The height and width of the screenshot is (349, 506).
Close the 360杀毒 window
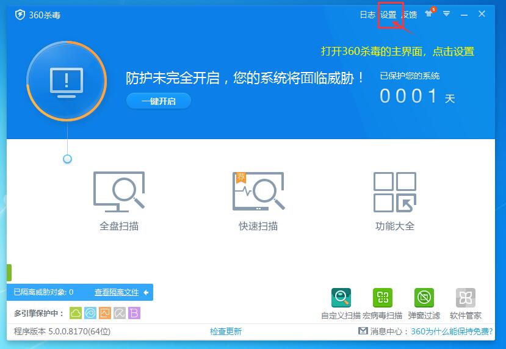(x=482, y=14)
